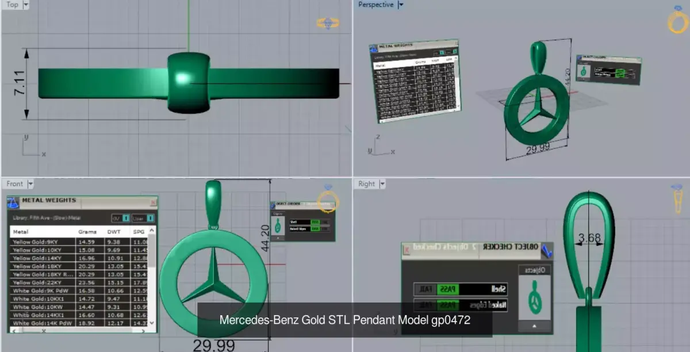Click the Shell FAIL indicator in Right view
This screenshot has height=352, width=690.
point(425,289)
